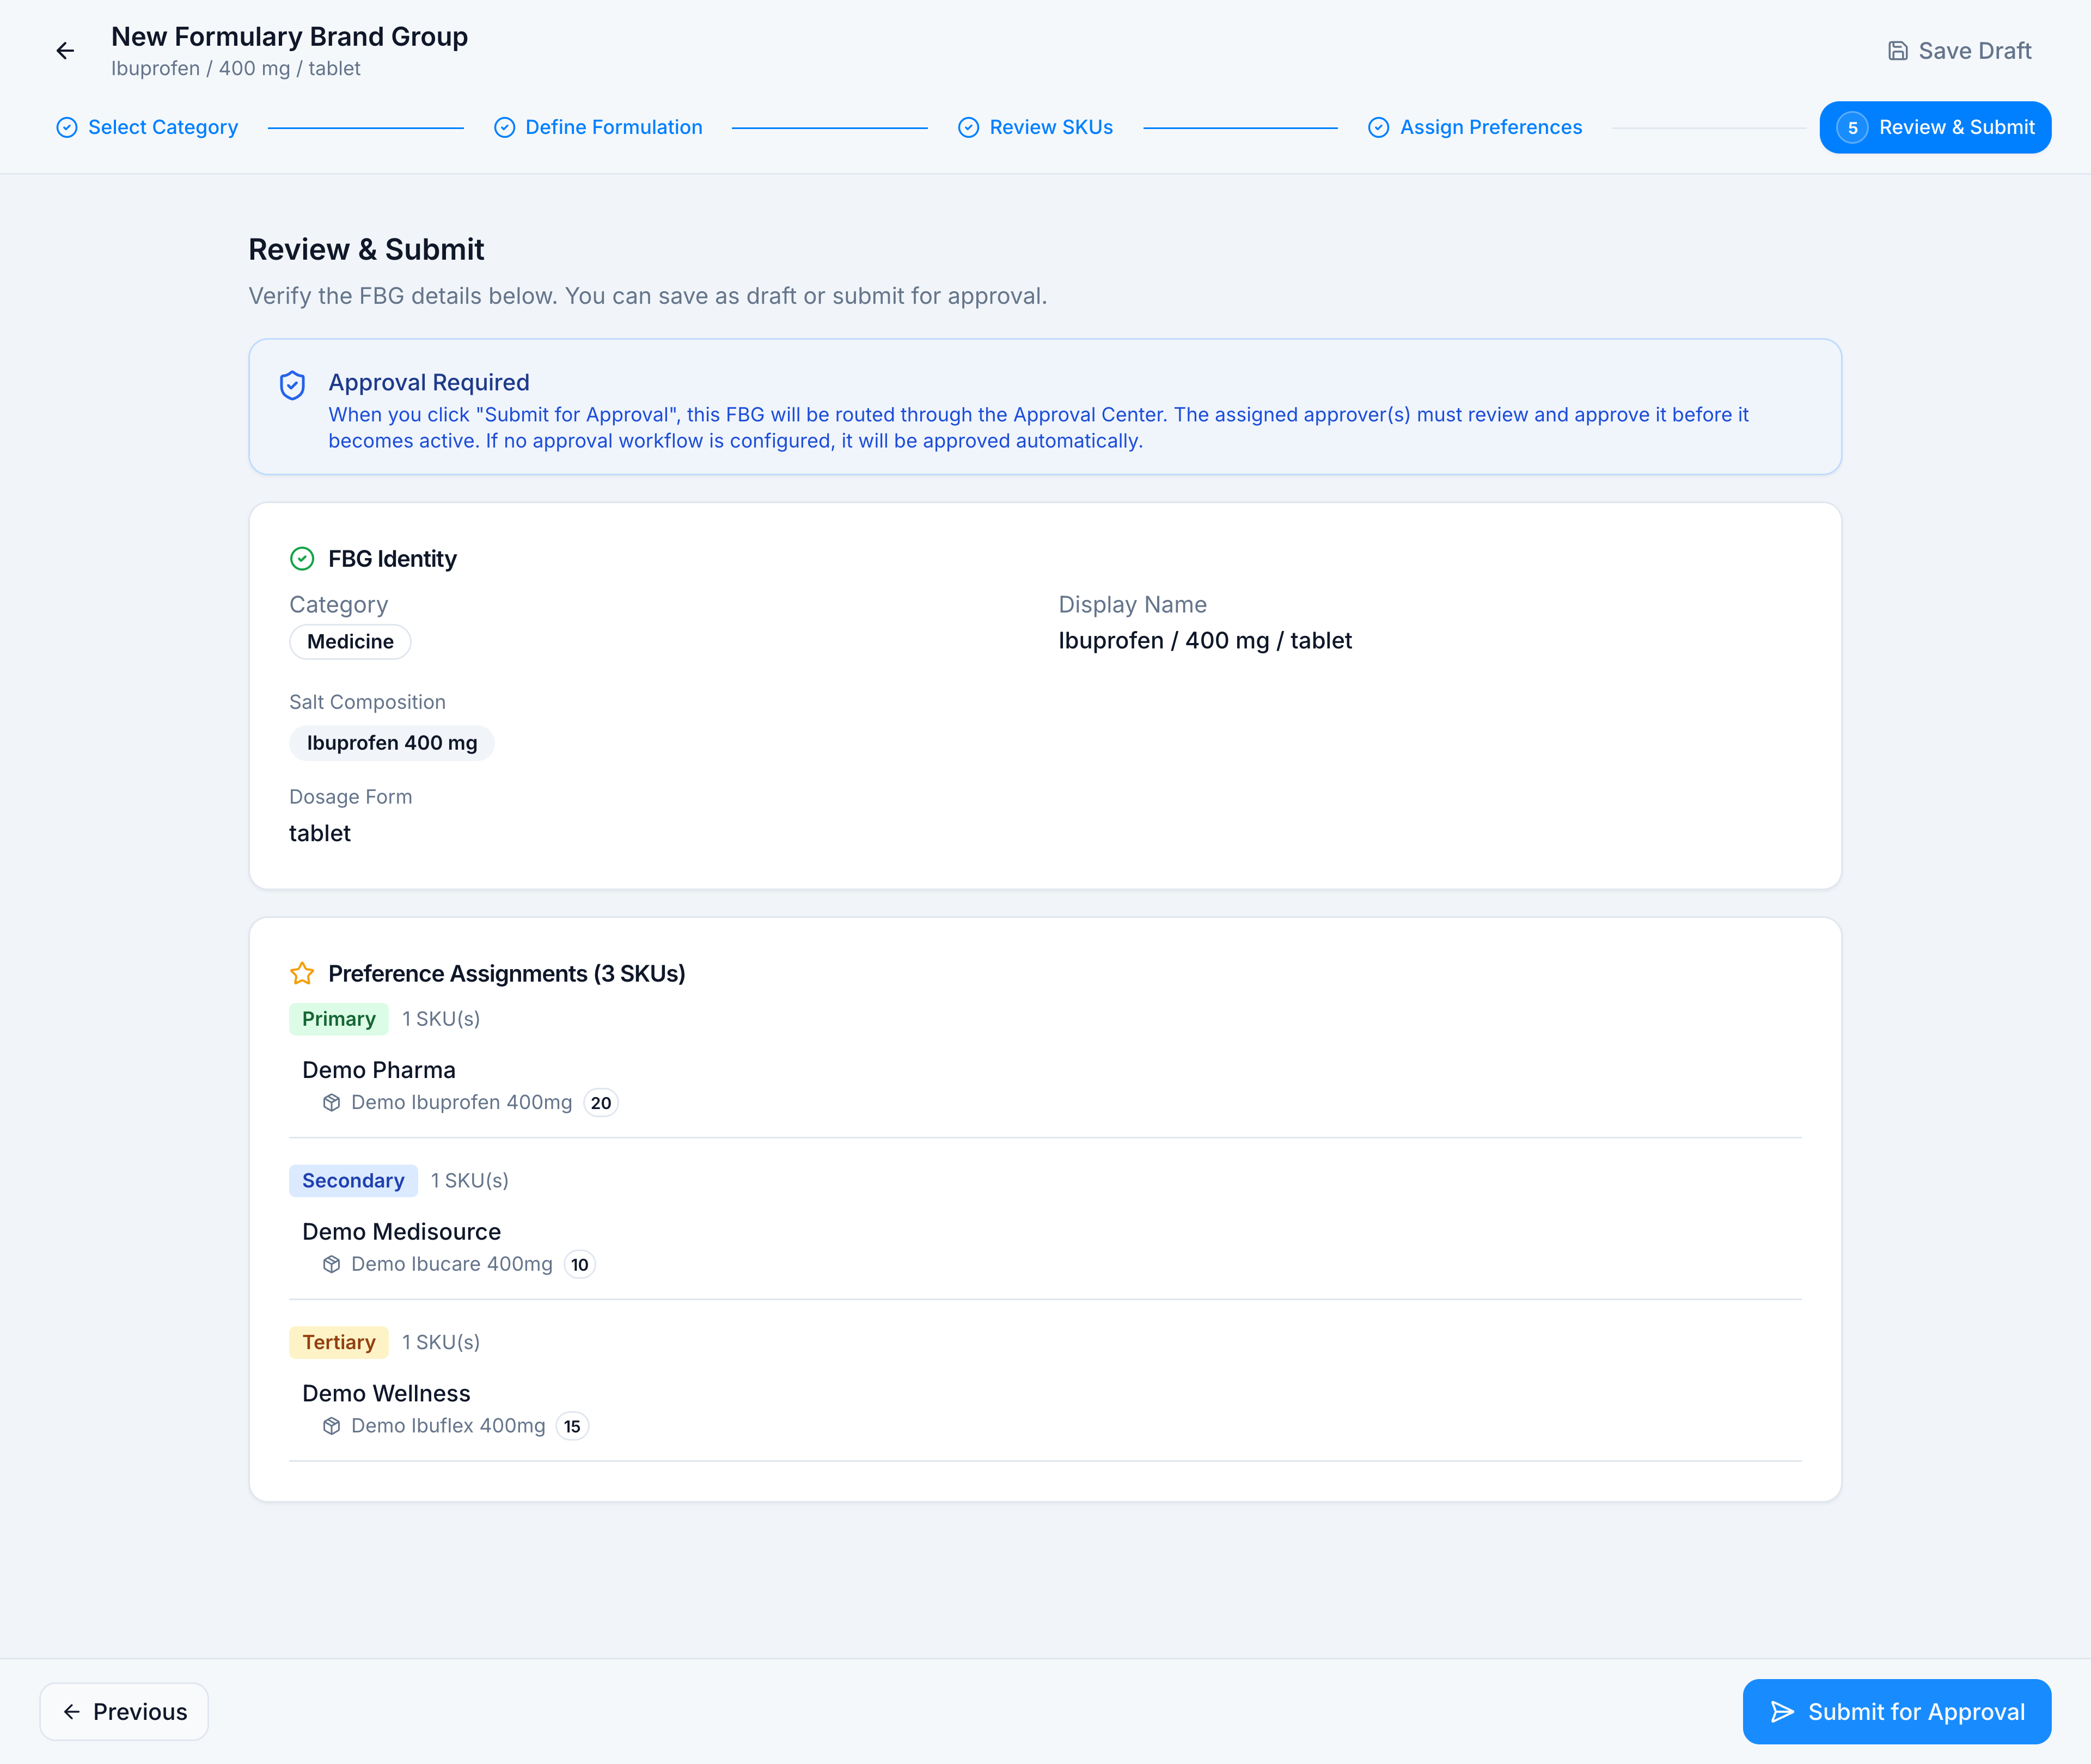
Task: Click the checkmark icon beside Define Formulation
Action: (x=505, y=127)
